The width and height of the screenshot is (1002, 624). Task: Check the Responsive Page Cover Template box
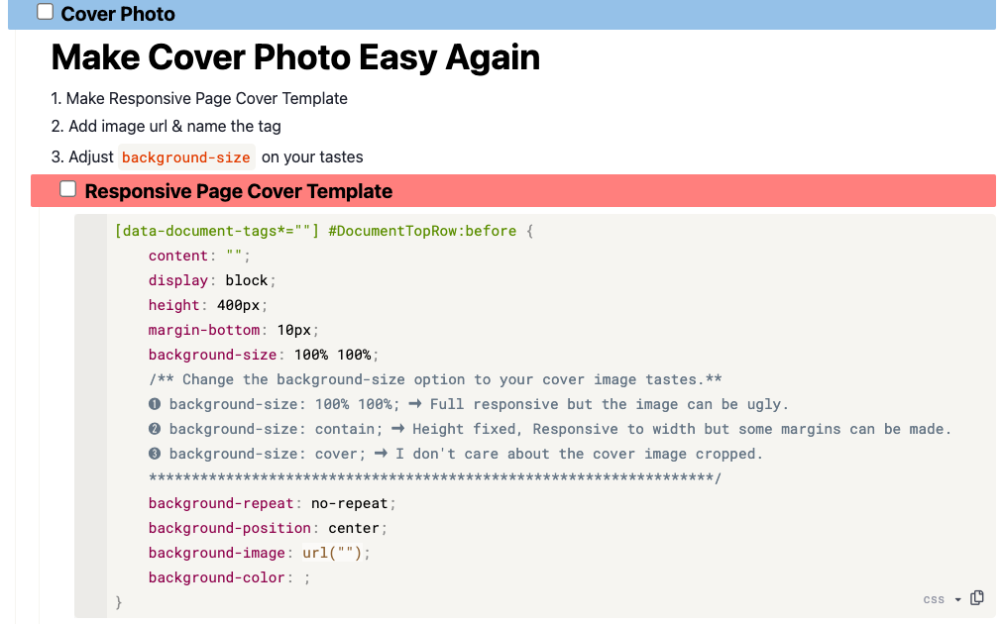(x=67, y=189)
